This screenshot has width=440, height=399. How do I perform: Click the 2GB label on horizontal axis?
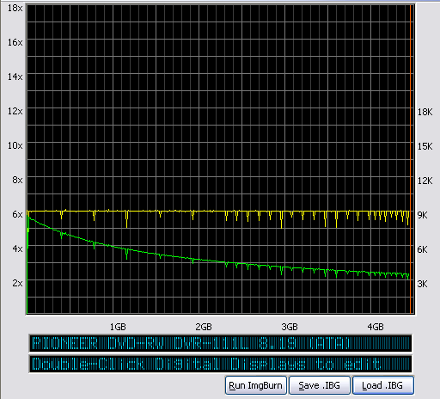click(204, 327)
